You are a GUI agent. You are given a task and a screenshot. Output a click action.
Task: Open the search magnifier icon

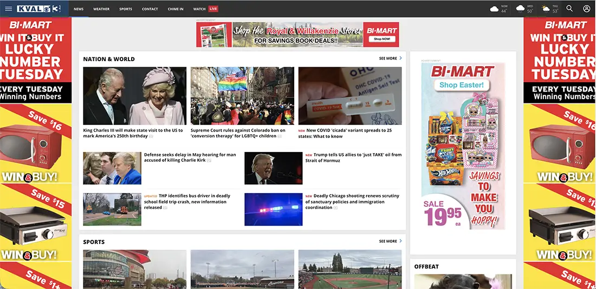pos(569,8)
